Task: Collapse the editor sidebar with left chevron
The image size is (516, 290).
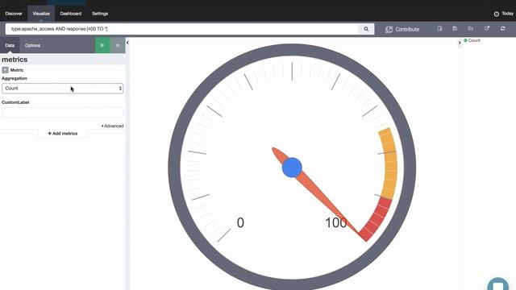Action: pyautogui.click(x=127, y=43)
